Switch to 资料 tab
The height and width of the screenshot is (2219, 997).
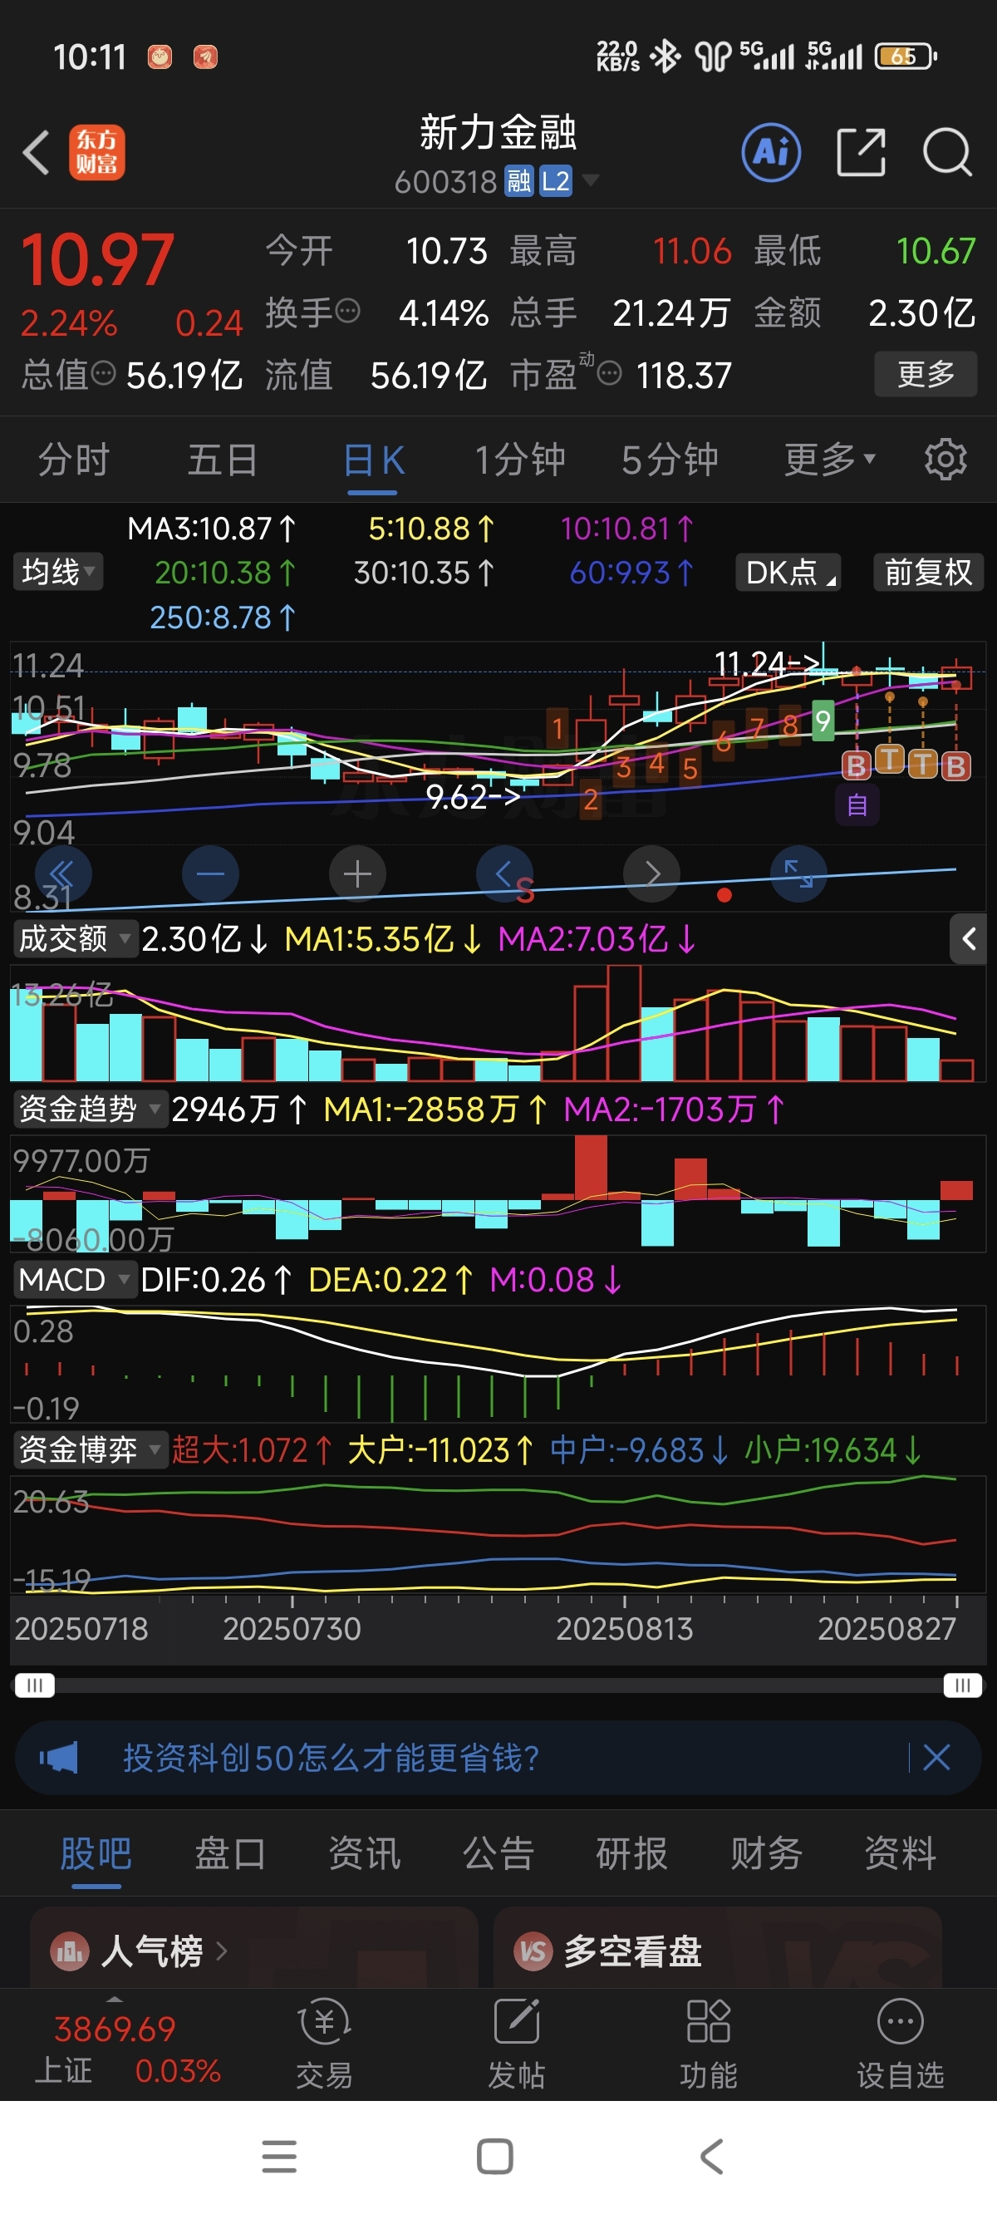tap(901, 1854)
